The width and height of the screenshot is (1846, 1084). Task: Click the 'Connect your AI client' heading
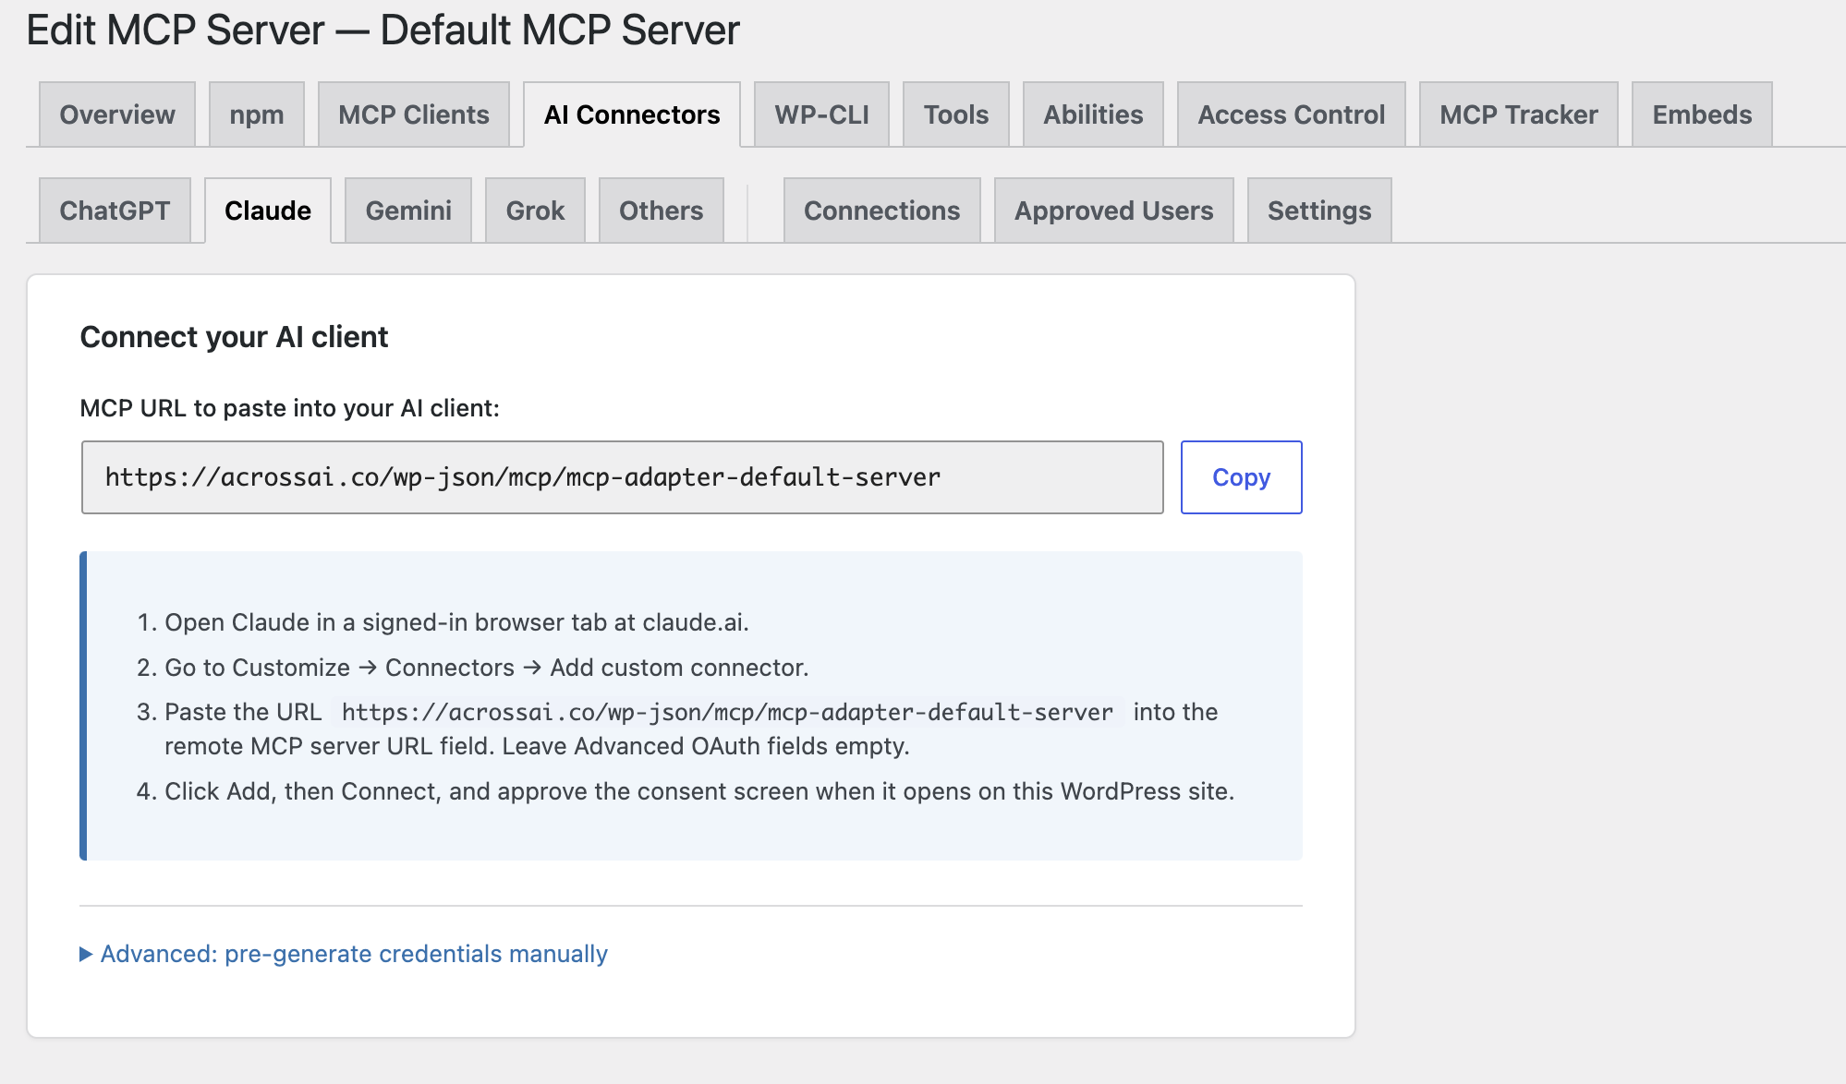click(x=234, y=337)
